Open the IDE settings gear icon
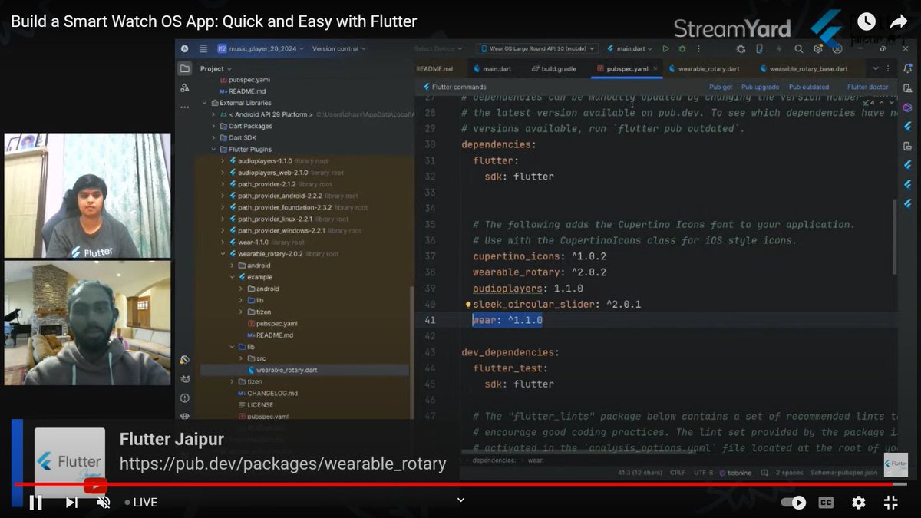Image resolution: width=921 pixels, height=518 pixels. click(817, 48)
